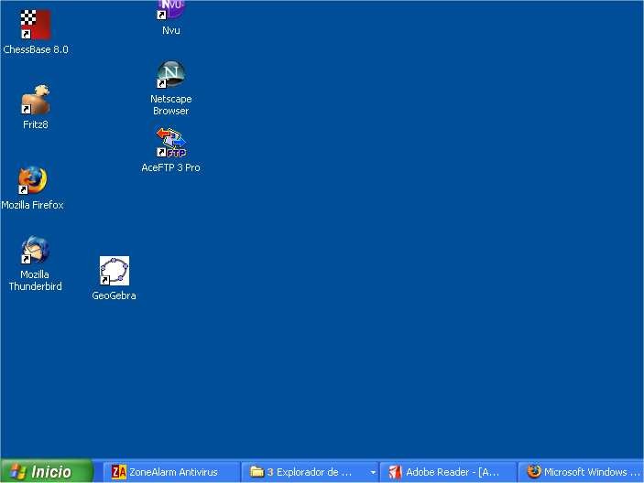Select the AceFTP 3 Pro icon
Screen dimensions: 644x483
(170, 143)
